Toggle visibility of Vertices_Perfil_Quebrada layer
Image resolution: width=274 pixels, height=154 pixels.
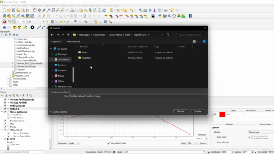coord(5,100)
